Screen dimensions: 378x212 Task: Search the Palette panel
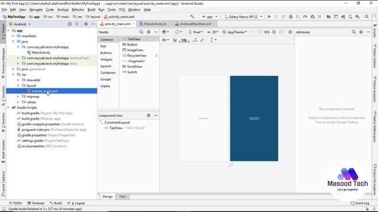point(141,32)
